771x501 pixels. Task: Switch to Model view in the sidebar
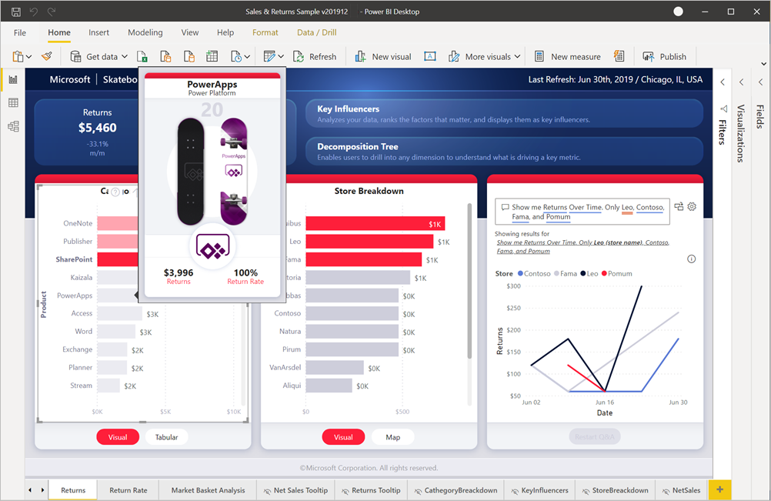[x=12, y=125]
